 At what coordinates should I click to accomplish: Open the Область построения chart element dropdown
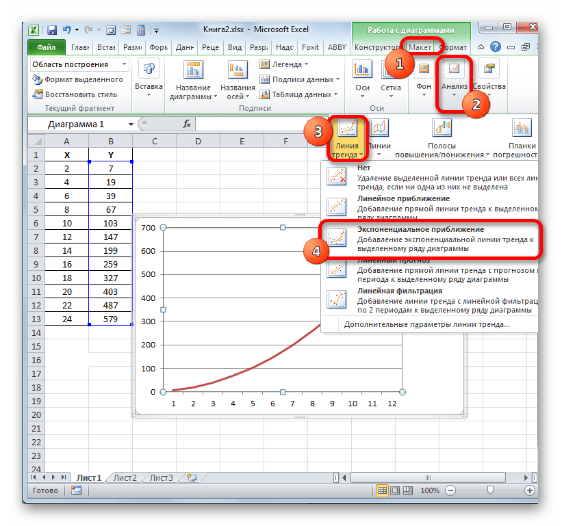[x=125, y=64]
